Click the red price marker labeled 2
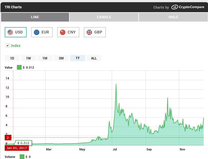Screen dimensions: 208x159 [8, 138]
